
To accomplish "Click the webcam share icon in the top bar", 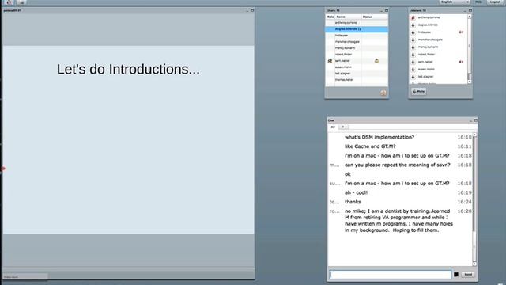I will pos(21,2).
